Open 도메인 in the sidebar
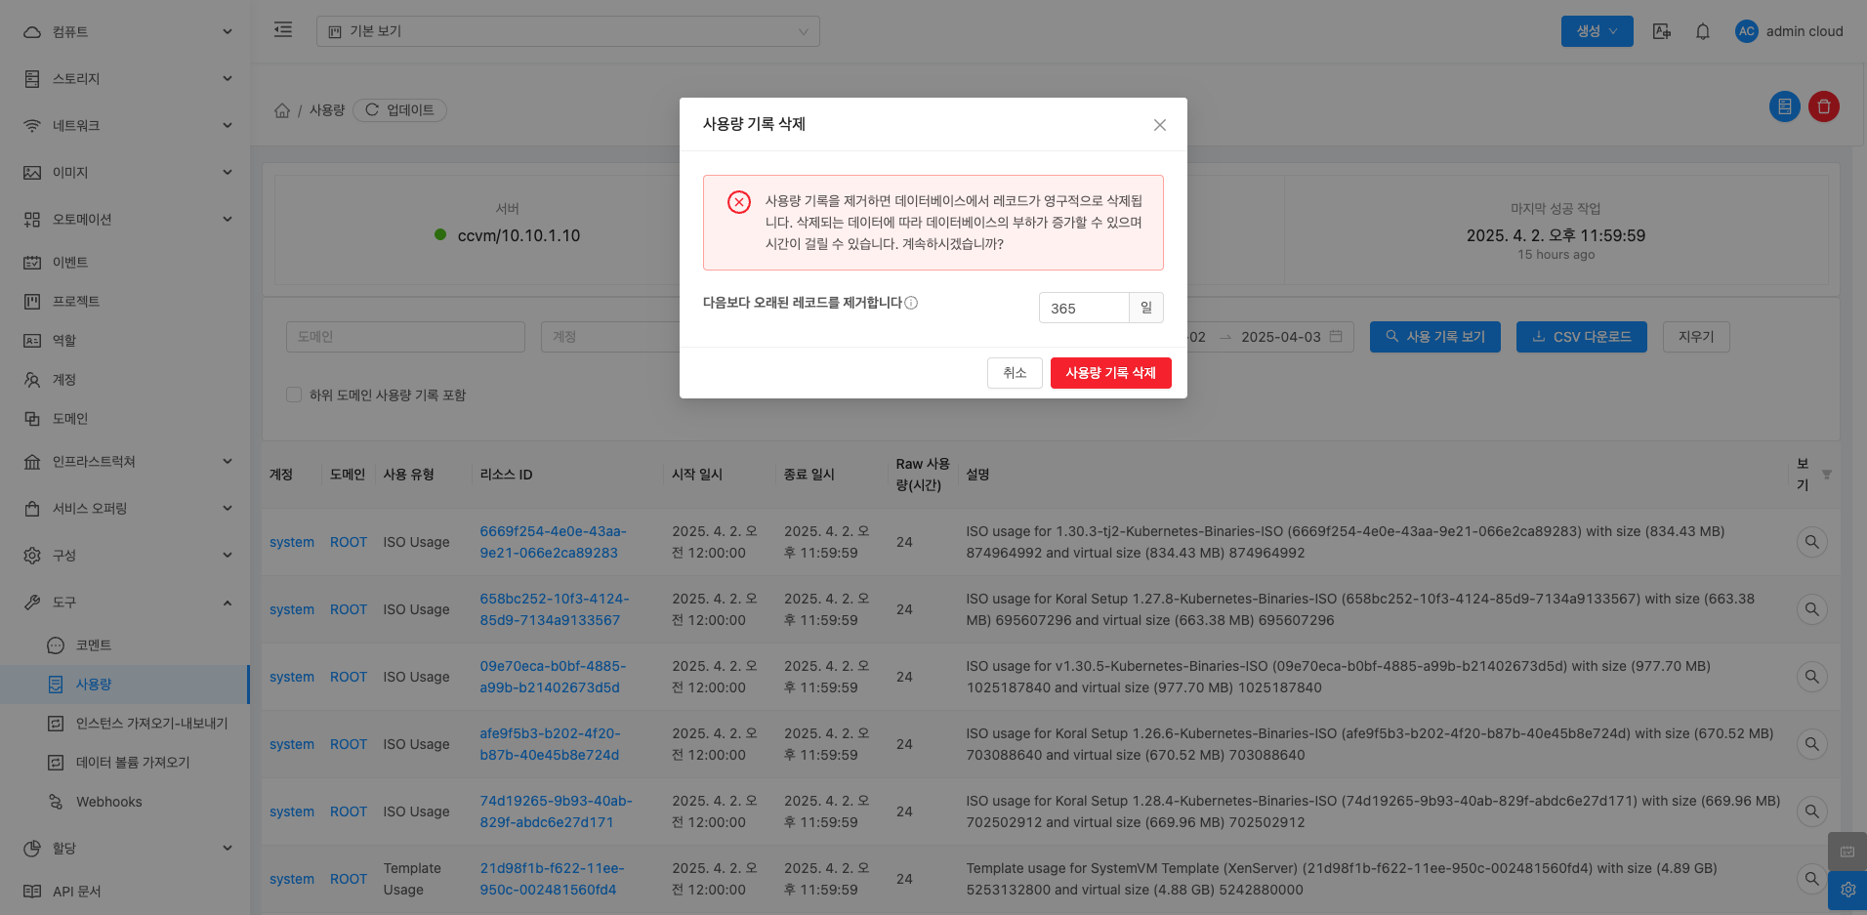The height and width of the screenshot is (915, 1867). point(125,418)
